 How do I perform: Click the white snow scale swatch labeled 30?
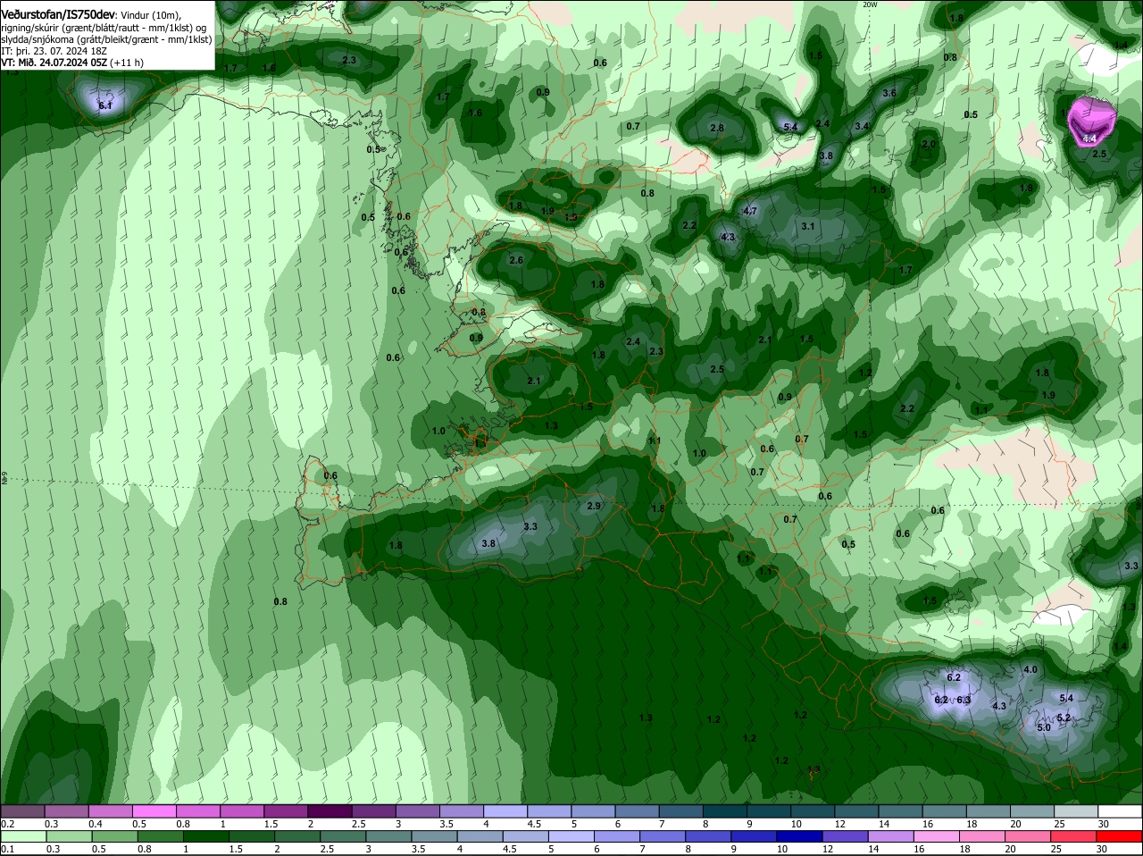point(1119,811)
